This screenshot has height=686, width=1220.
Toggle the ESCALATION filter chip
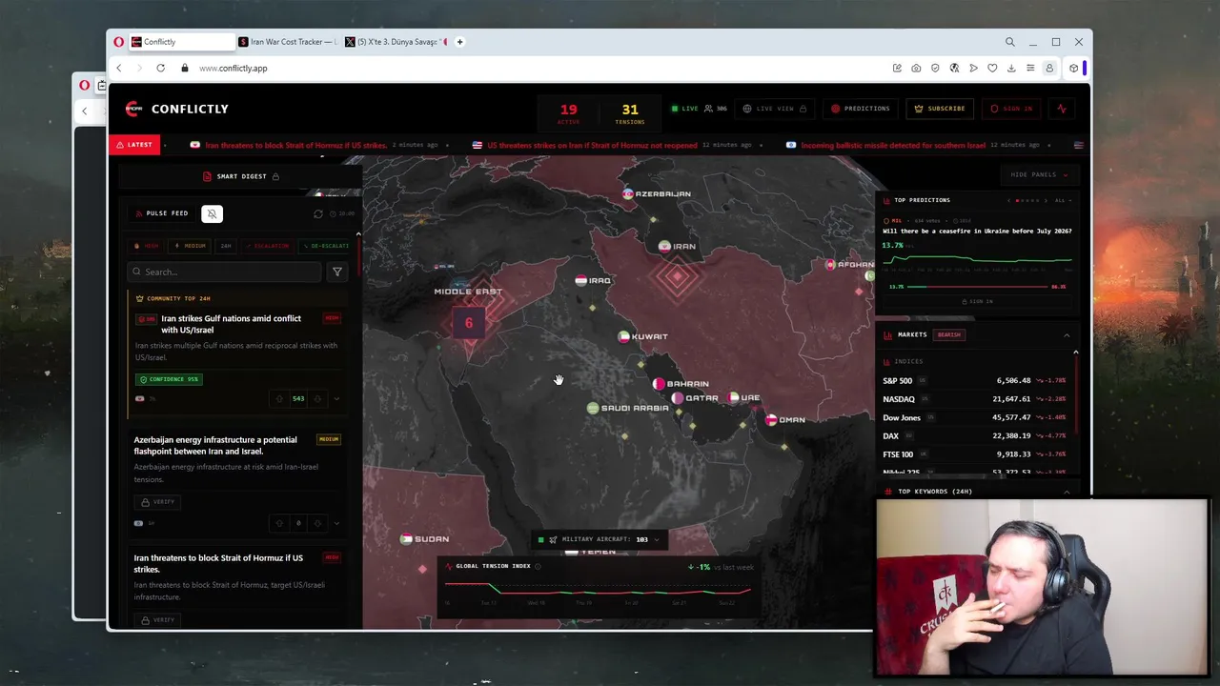tap(268, 246)
